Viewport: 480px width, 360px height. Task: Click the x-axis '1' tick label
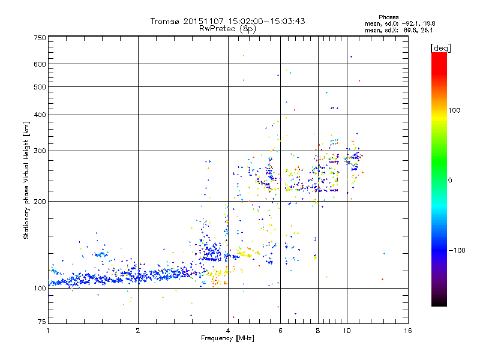click(x=48, y=331)
